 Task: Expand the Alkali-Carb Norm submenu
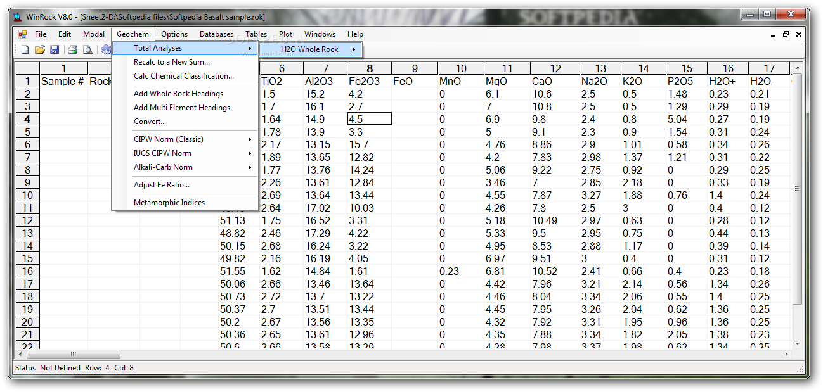[185, 167]
